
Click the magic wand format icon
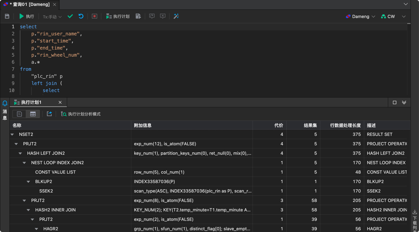point(176,16)
